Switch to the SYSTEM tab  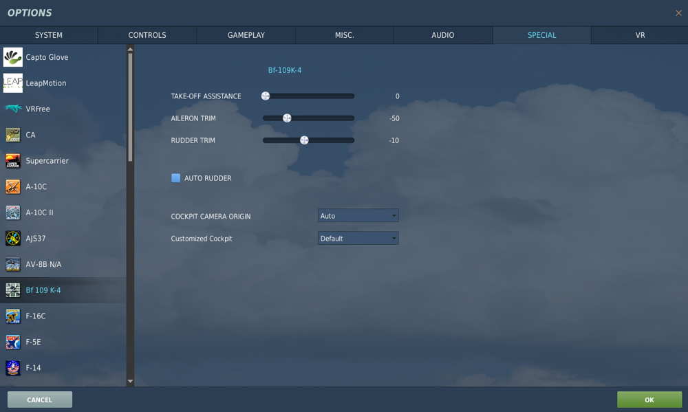49,35
